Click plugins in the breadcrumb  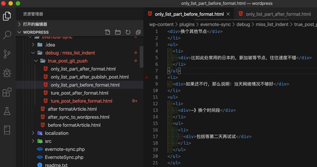click(187, 24)
